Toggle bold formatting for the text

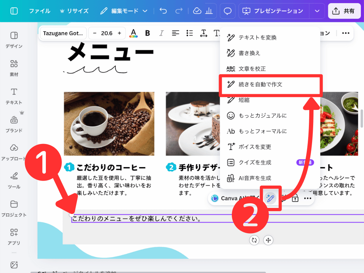[147, 33]
